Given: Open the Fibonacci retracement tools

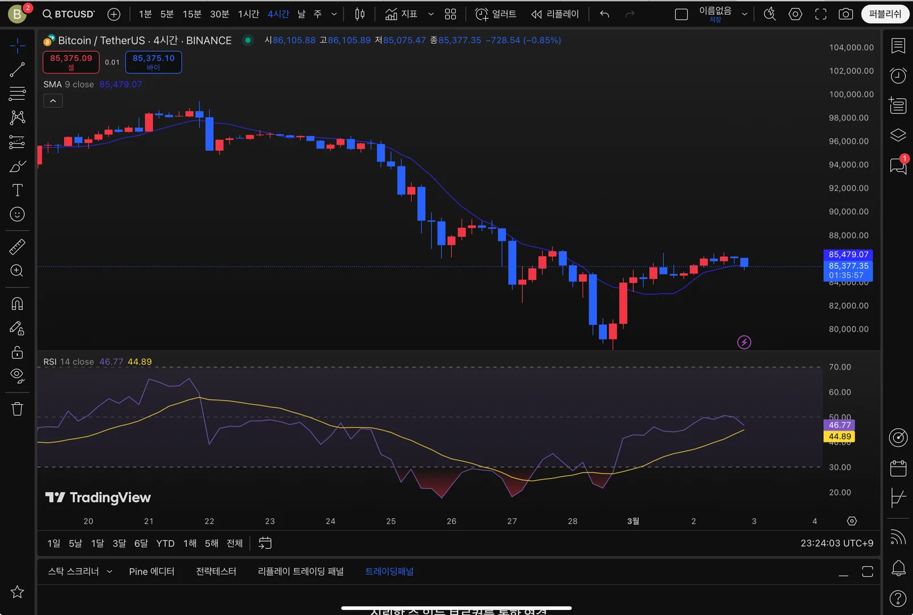Looking at the screenshot, I should pyautogui.click(x=17, y=93).
